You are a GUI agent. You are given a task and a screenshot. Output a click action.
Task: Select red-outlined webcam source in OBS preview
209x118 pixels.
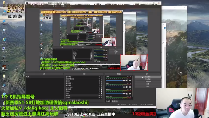pos(134,63)
